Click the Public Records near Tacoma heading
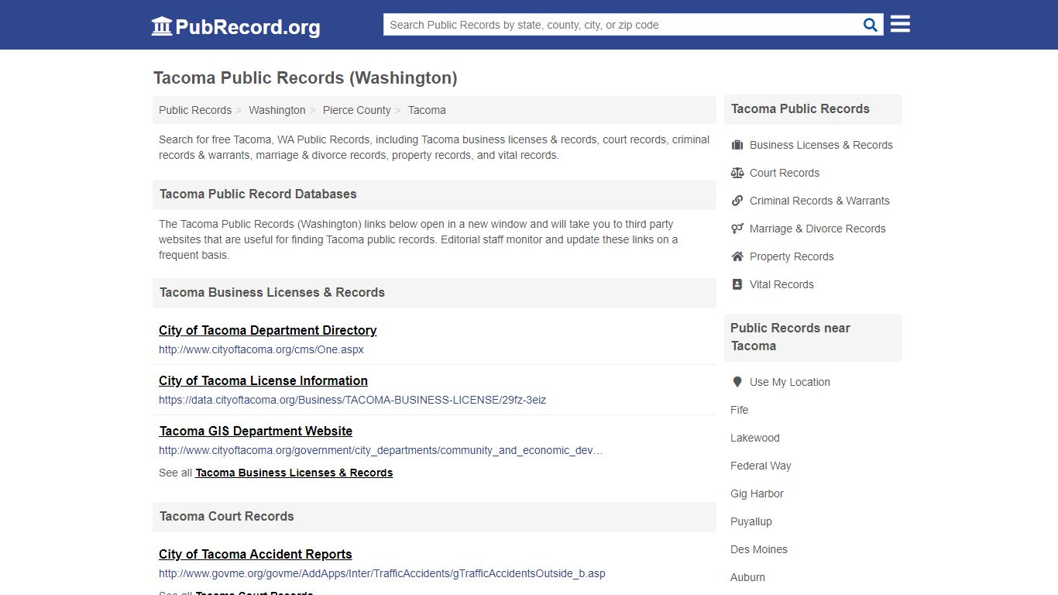 (x=790, y=337)
